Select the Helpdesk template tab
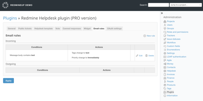 [x=43, y=29]
